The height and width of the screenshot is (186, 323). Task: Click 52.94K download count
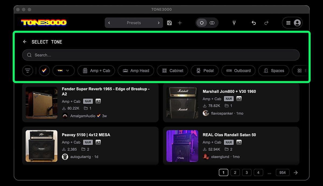[x=214, y=149]
